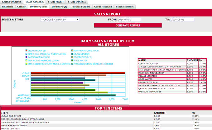Click the AMOUNT header in summary table
212x130 pixels.
coord(192,60)
